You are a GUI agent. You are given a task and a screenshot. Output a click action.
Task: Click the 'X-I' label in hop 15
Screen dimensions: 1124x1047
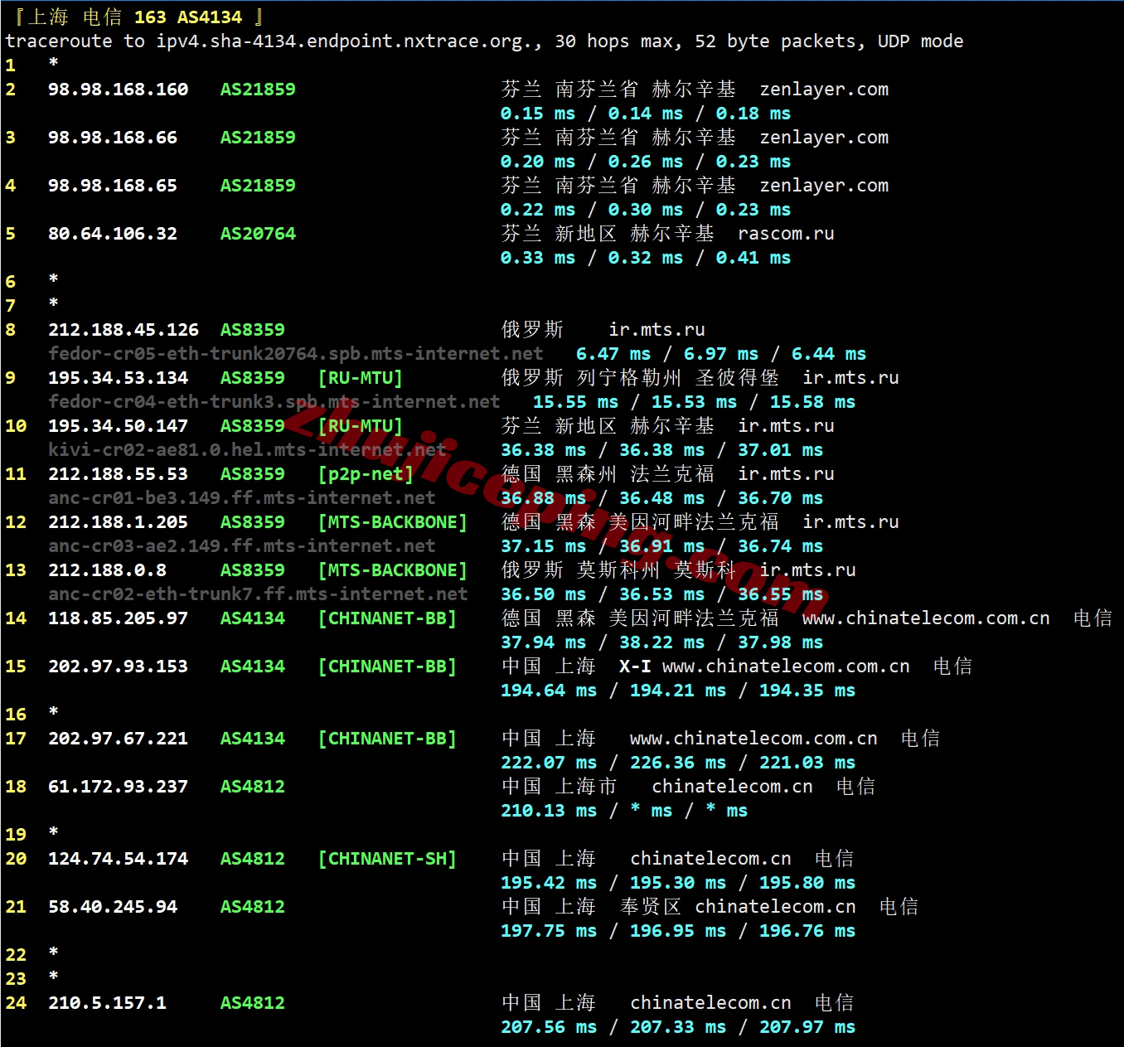pyautogui.click(x=635, y=666)
